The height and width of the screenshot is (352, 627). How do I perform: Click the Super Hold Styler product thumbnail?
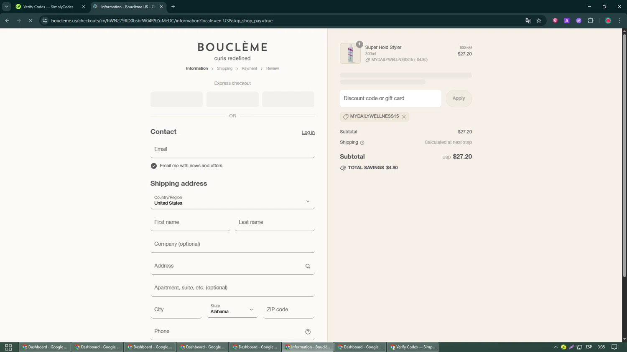pyautogui.click(x=350, y=53)
